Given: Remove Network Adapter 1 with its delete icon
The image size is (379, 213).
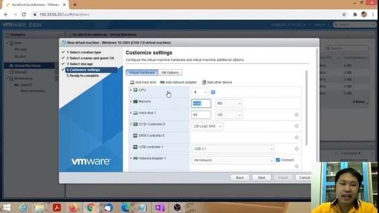Looking at the screenshot, I should (297, 166).
